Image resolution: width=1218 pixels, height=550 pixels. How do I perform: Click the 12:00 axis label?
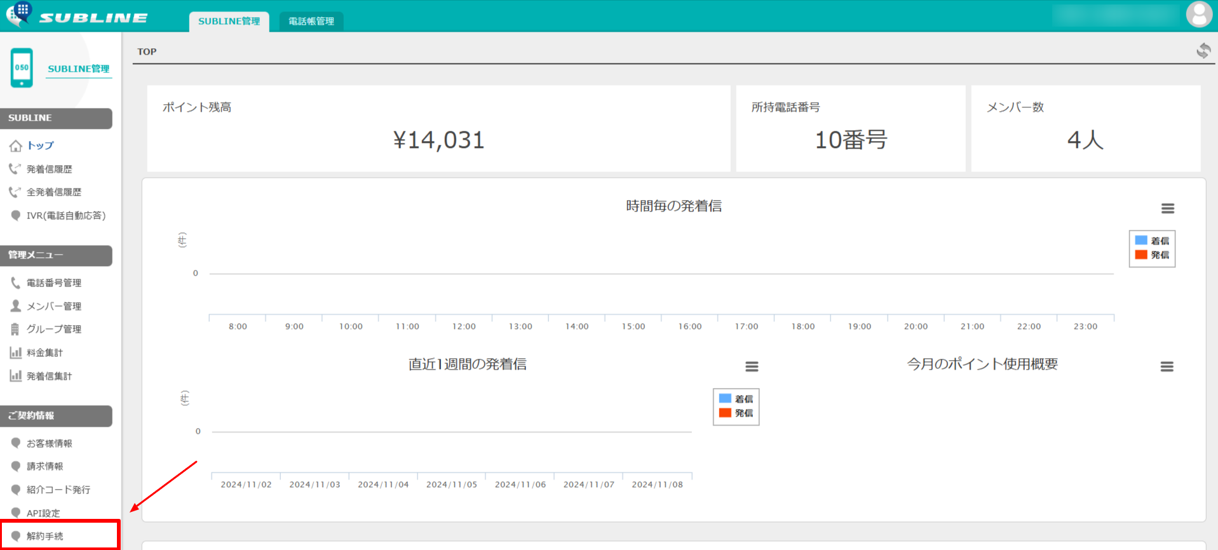pyautogui.click(x=464, y=326)
